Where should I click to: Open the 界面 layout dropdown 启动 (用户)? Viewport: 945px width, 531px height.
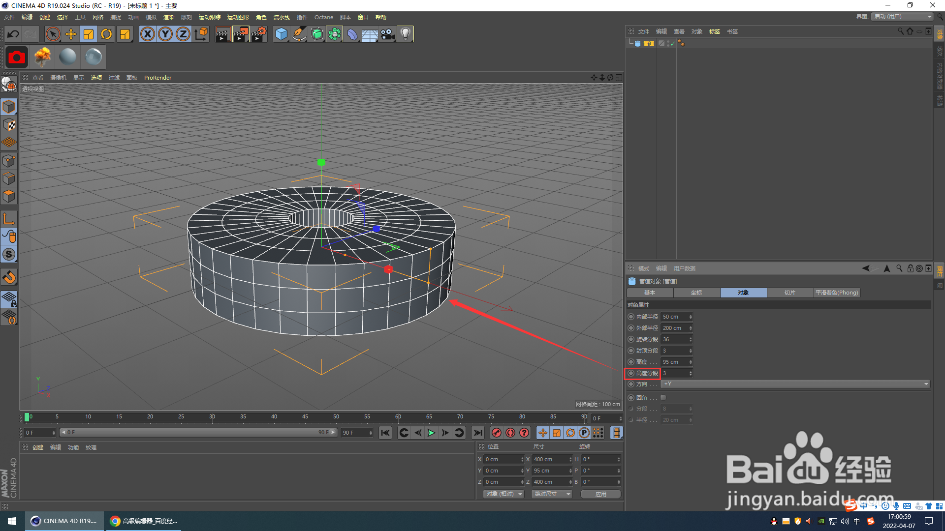click(903, 17)
